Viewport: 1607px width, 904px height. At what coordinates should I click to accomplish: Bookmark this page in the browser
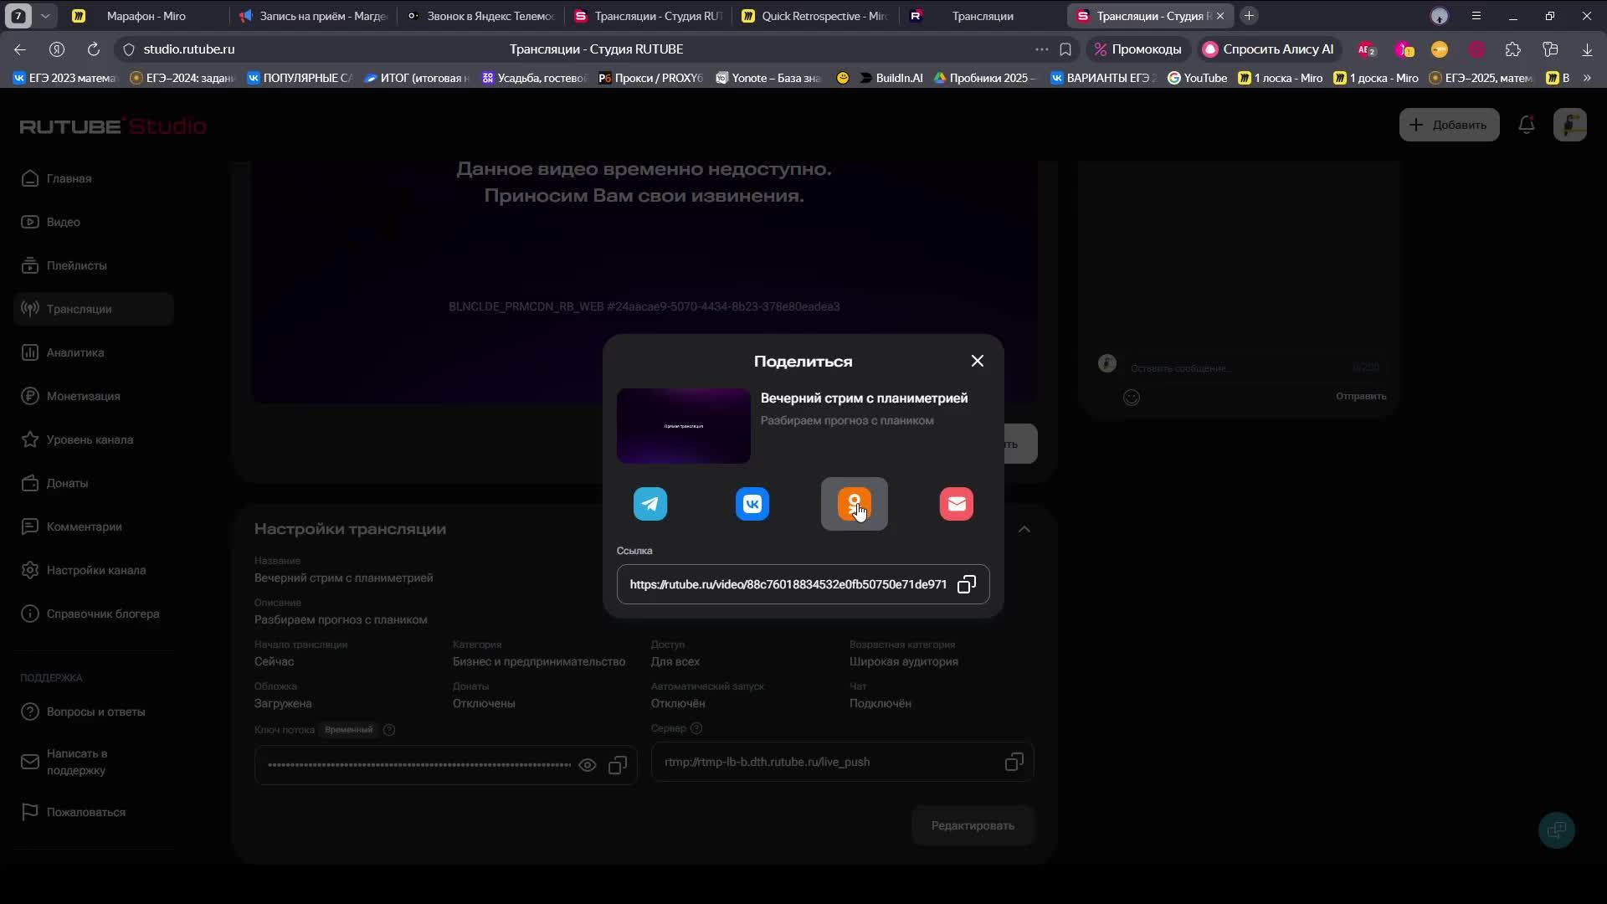[1065, 49]
